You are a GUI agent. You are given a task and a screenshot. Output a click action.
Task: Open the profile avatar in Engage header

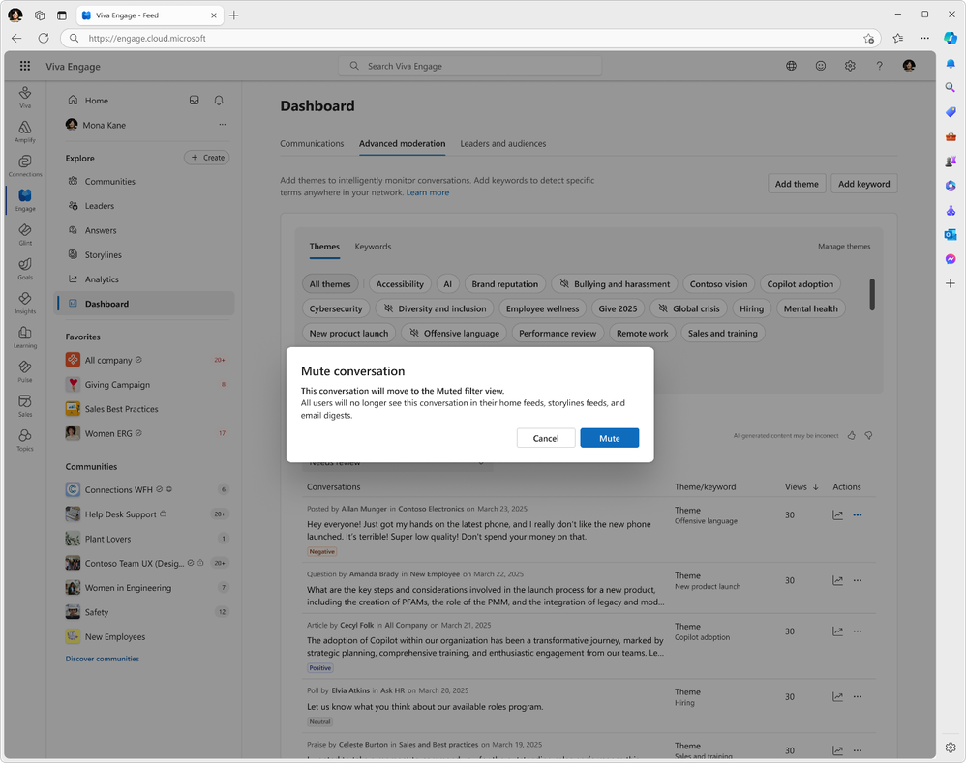point(909,65)
